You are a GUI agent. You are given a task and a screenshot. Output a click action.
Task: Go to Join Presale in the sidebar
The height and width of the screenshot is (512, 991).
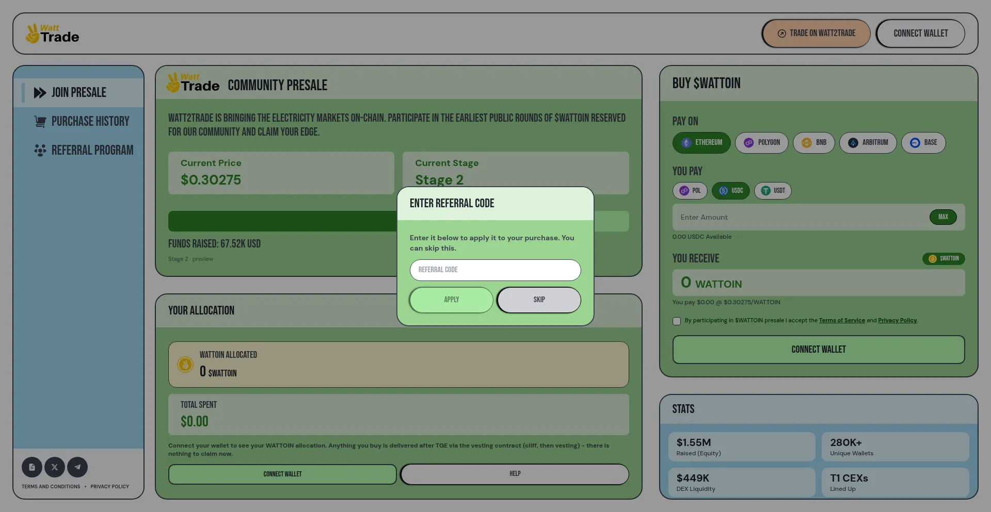pos(78,93)
